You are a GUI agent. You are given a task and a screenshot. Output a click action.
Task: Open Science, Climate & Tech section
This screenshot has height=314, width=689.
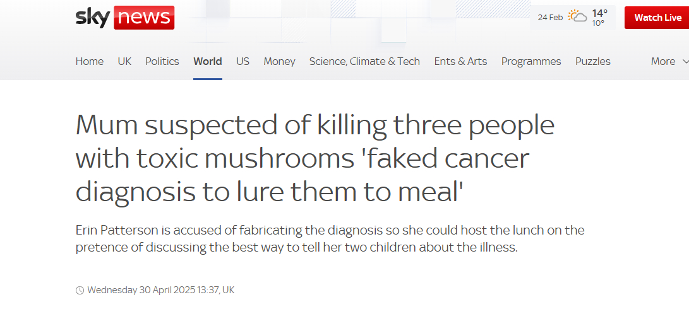[364, 61]
